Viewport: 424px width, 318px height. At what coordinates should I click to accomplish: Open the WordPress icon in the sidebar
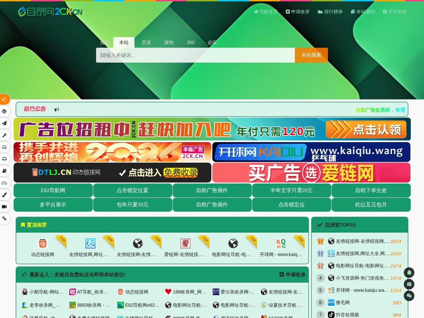point(4,111)
